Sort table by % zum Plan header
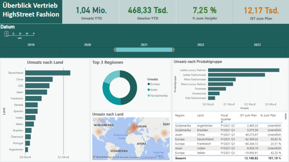289x162 pixels. click(268, 116)
